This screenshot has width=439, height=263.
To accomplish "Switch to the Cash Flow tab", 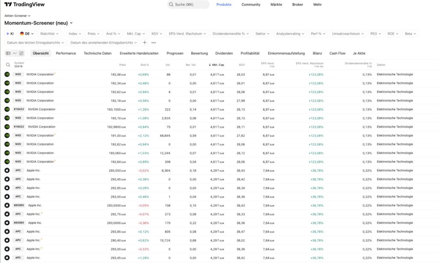I will pos(337,53).
